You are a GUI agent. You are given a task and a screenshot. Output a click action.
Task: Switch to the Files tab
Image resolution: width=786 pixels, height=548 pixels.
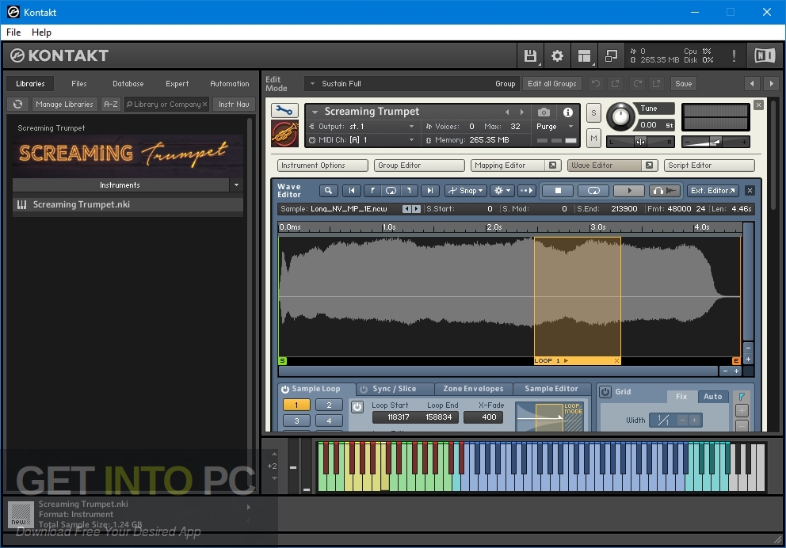tap(79, 84)
